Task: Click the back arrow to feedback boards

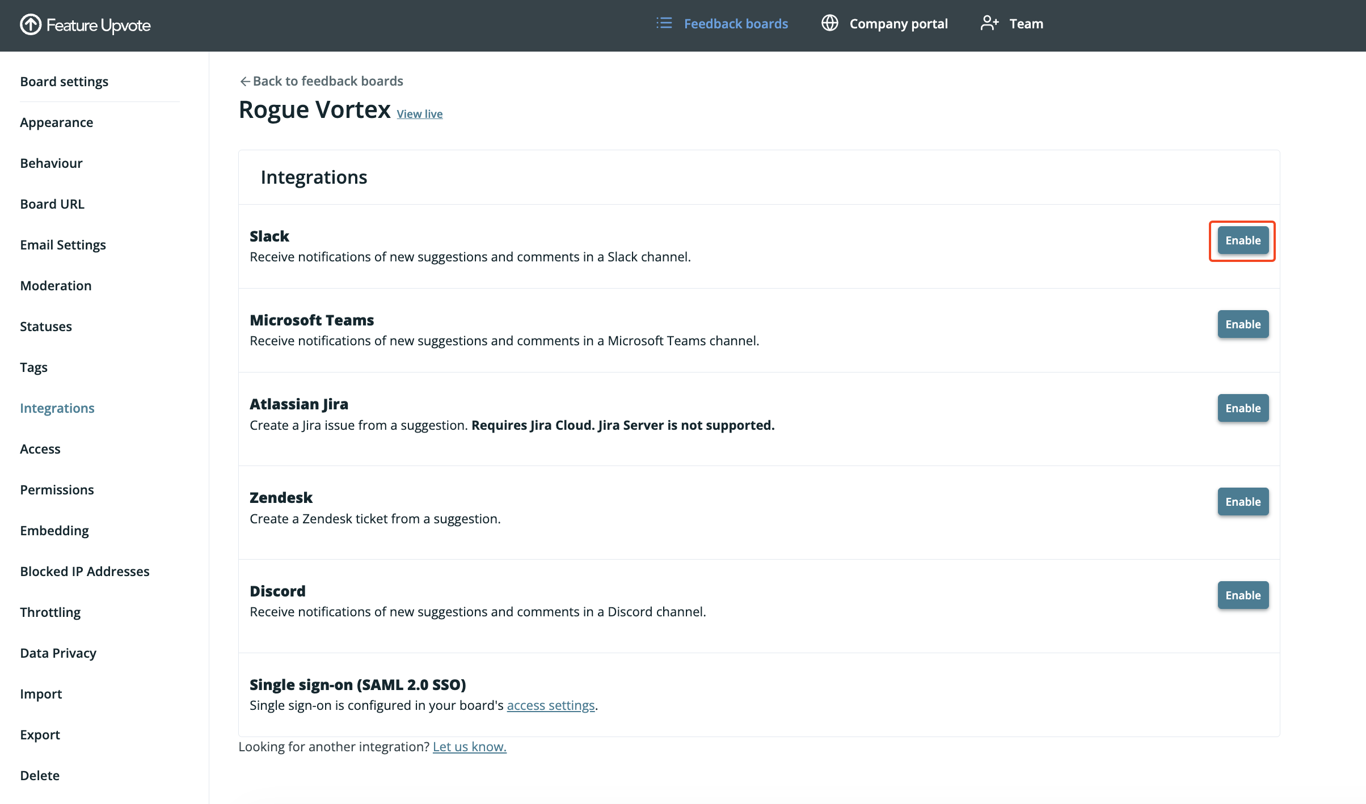Action: (244, 82)
